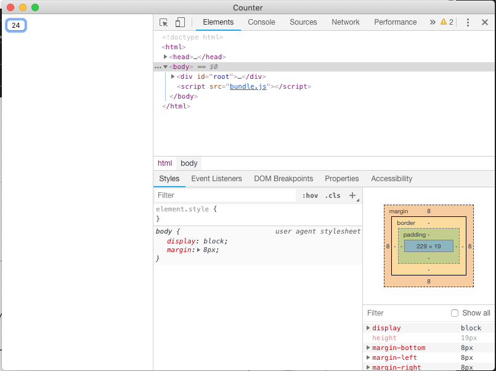Select the Styles subtab
Screen dimensions: 496x371
tap(169, 179)
